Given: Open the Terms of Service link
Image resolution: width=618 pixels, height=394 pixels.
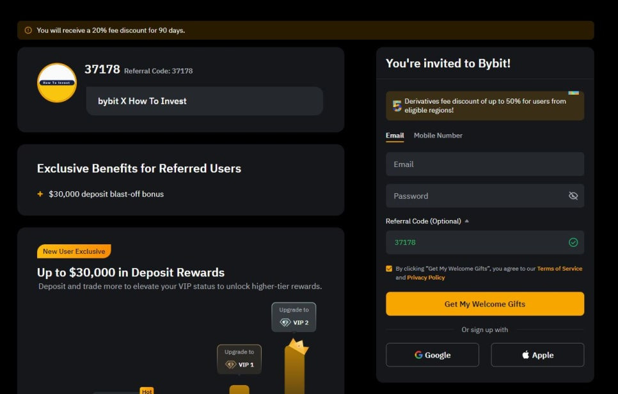Looking at the screenshot, I should 559,269.
